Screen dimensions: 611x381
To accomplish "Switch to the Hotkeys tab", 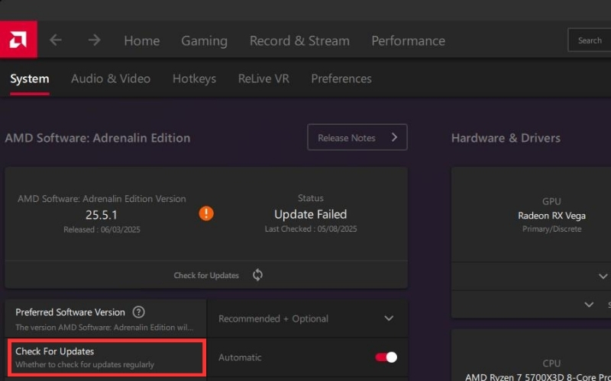I will (194, 78).
